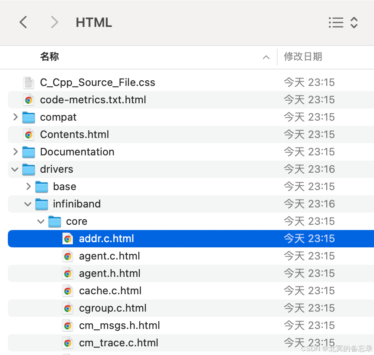
Task: Open the list view options icon
Action: coord(336,23)
